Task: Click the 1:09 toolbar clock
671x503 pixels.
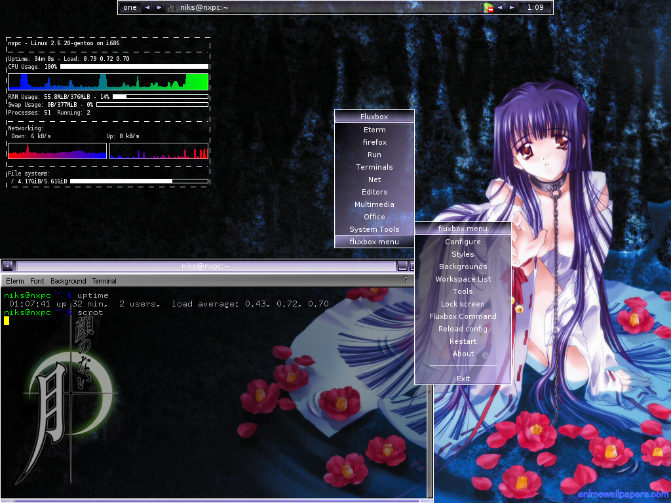Action: click(535, 7)
